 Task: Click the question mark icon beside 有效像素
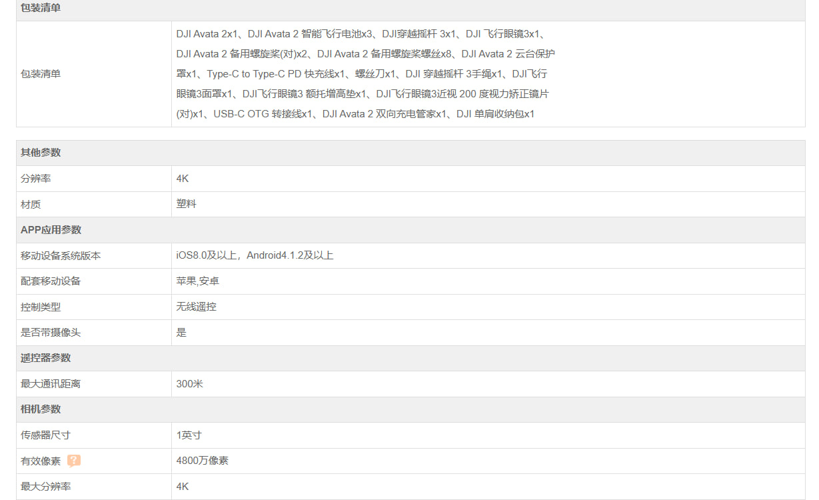pos(74,461)
